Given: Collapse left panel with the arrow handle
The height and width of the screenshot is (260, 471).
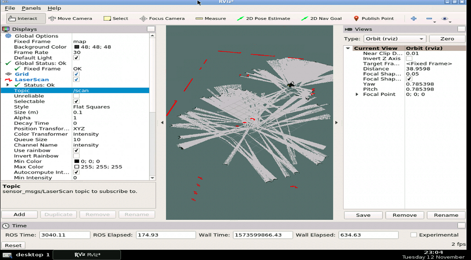Looking at the screenshot, I should click(x=162, y=122).
